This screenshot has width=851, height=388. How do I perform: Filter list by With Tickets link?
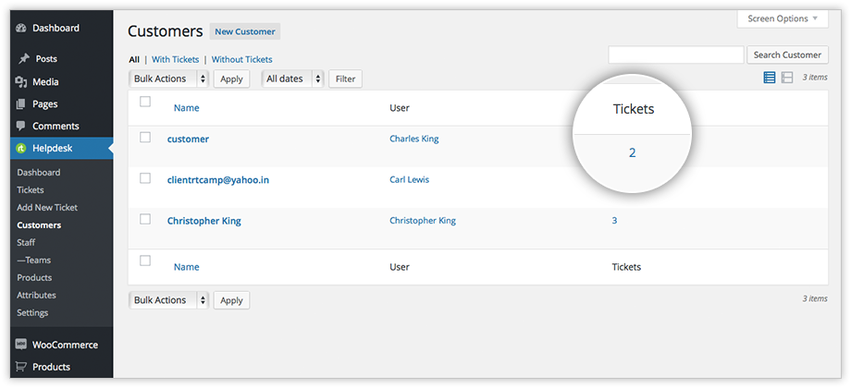[175, 60]
